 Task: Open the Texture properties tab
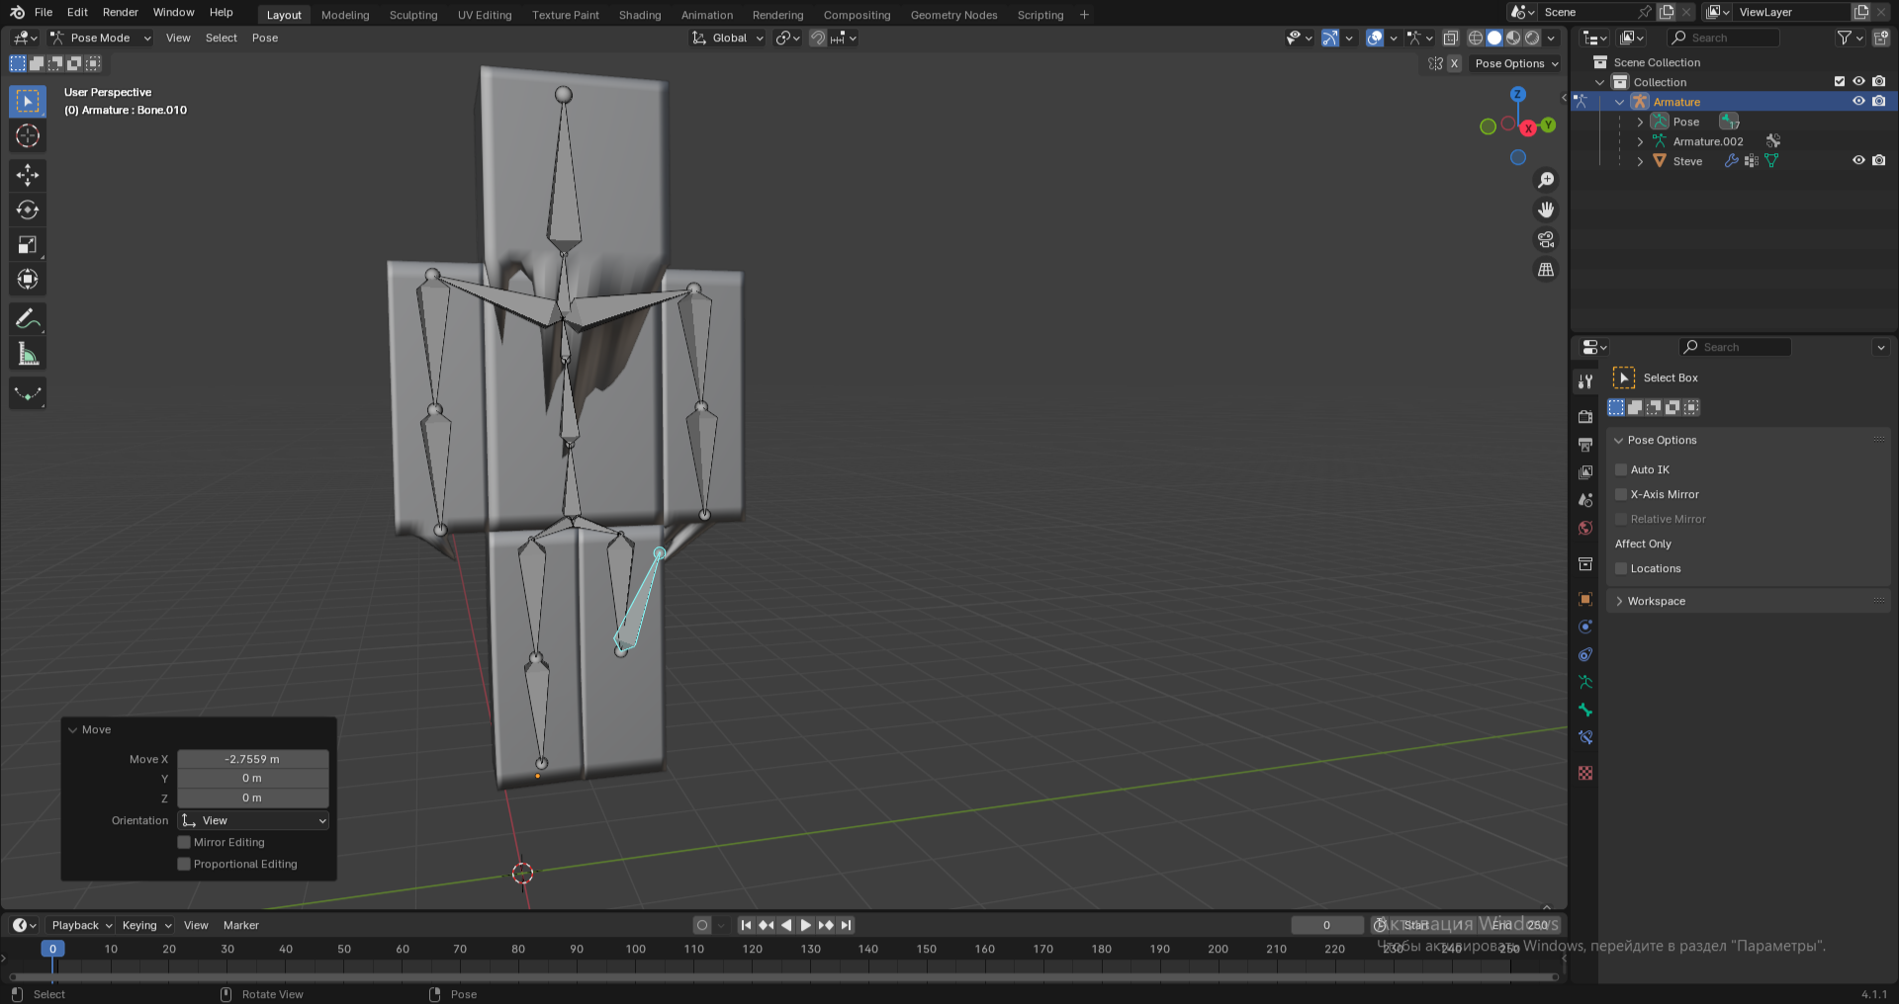(x=1585, y=773)
